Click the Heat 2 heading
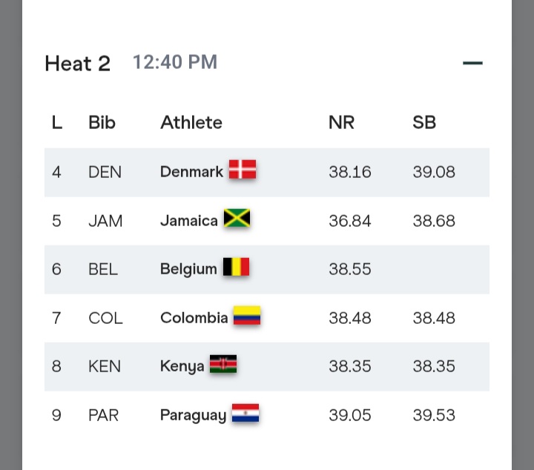534x470 pixels. [x=77, y=64]
